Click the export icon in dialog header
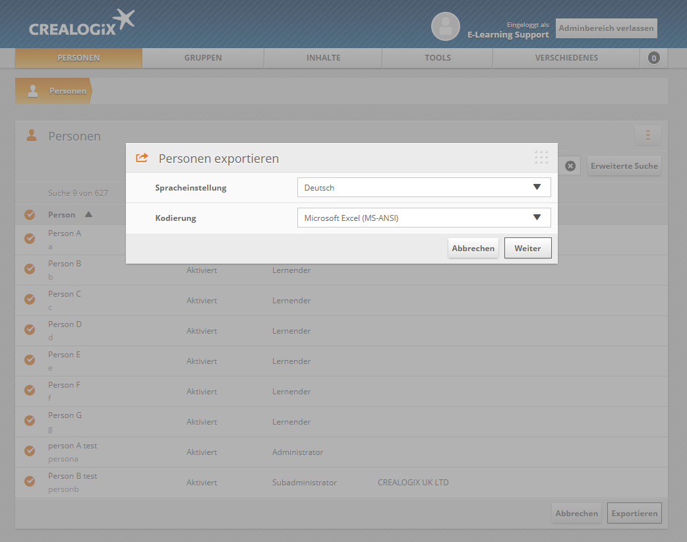 142,158
